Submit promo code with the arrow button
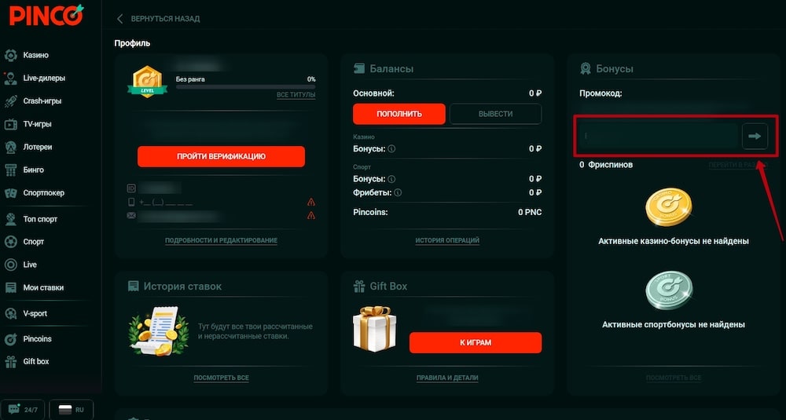 tap(755, 137)
